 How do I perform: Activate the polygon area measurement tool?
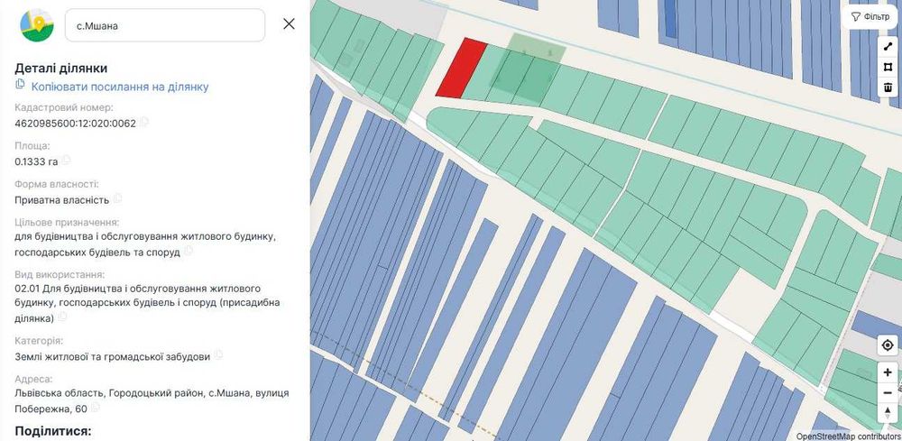click(888, 67)
